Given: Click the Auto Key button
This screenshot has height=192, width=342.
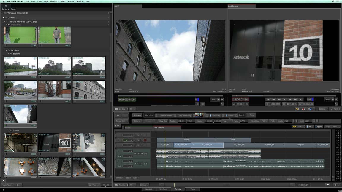Looking at the screenshot, I should pyautogui.click(x=137, y=115).
